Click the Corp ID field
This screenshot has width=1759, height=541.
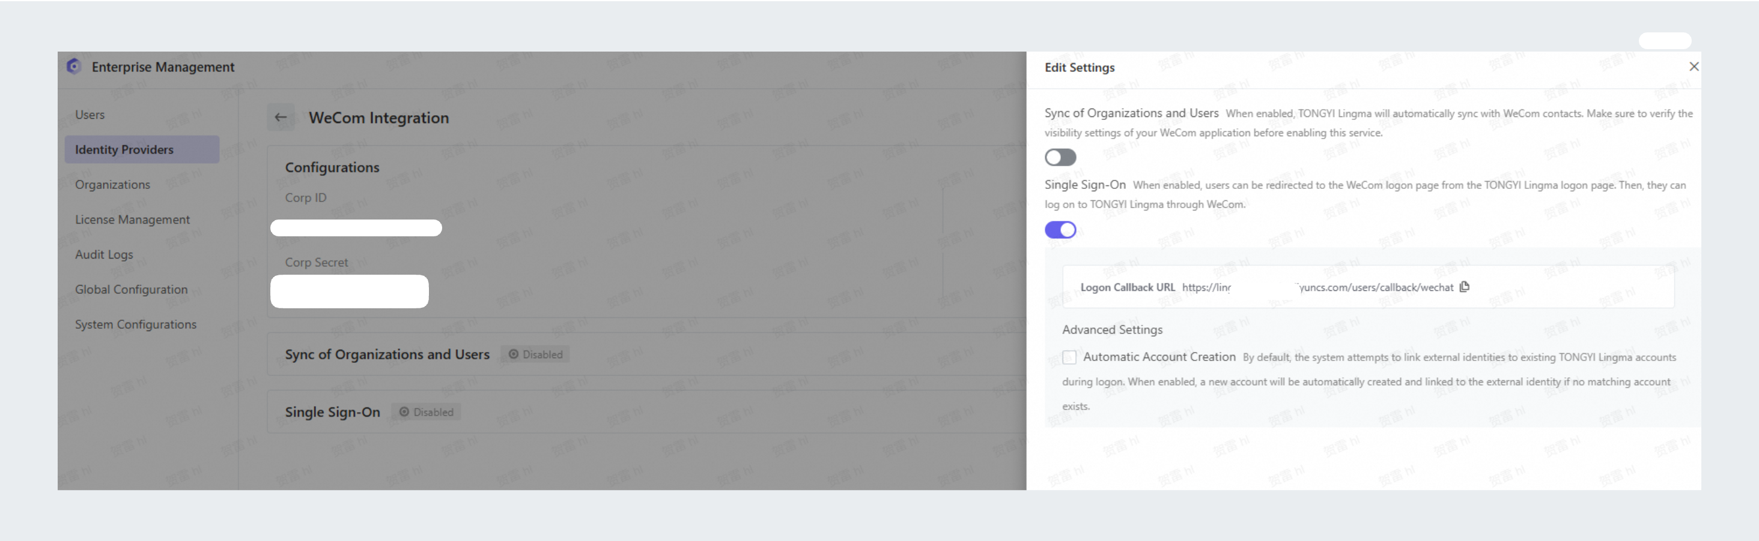(x=356, y=227)
